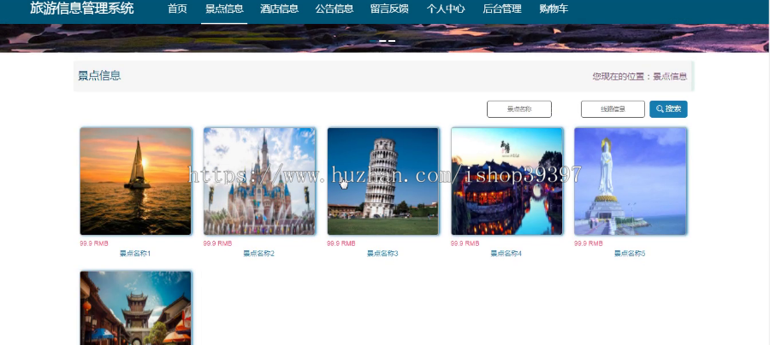Click the 景点名称2 title link
The height and width of the screenshot is (345, 770).
coord(258,254)
